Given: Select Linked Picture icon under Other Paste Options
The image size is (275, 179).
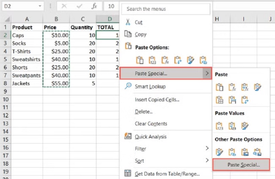Looking at the screenshot, I should pyautogui.click(x=257, y=152).
